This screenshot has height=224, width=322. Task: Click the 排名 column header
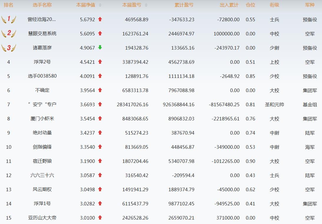point(9,5)
